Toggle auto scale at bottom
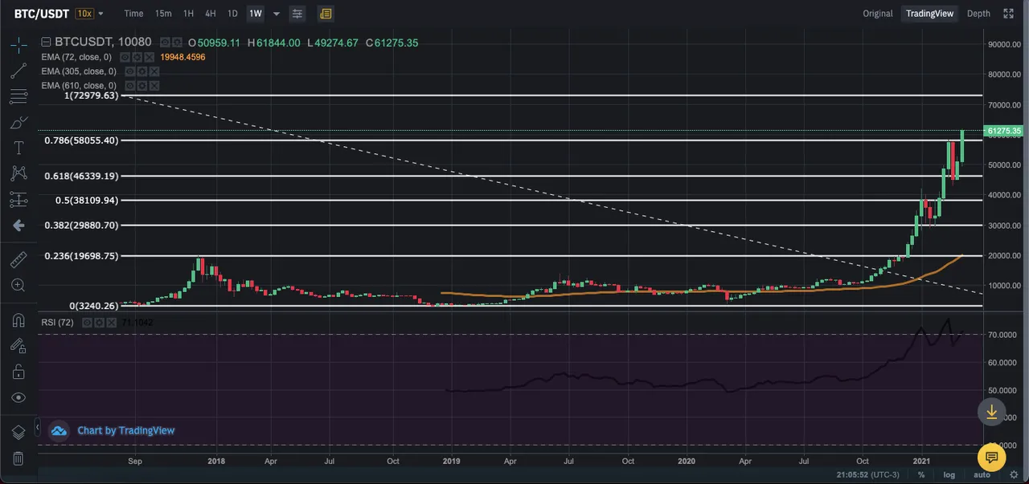The height and width of the screenshot is (484, 1029). [982, 475]
